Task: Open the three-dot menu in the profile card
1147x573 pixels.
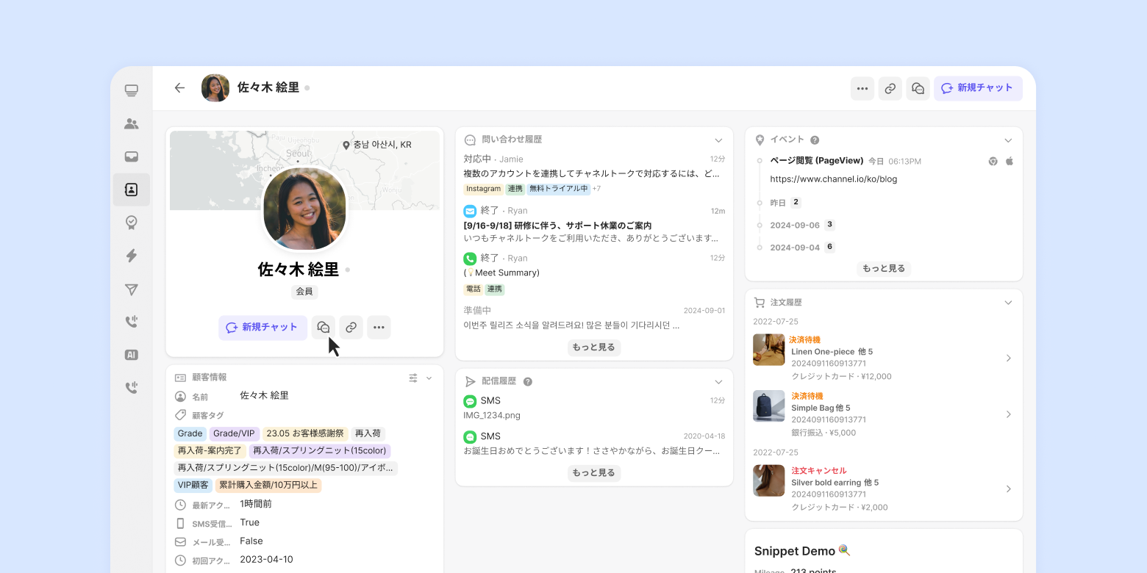Action: [379, 328]
